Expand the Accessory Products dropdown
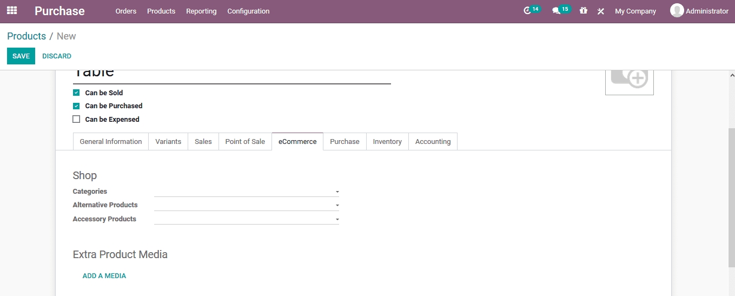This screenshot has height=296, width=735. tap(337, 220)
